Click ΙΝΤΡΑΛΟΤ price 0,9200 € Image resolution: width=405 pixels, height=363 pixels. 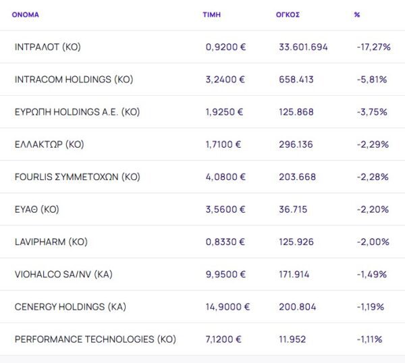(x=225, y=47)
